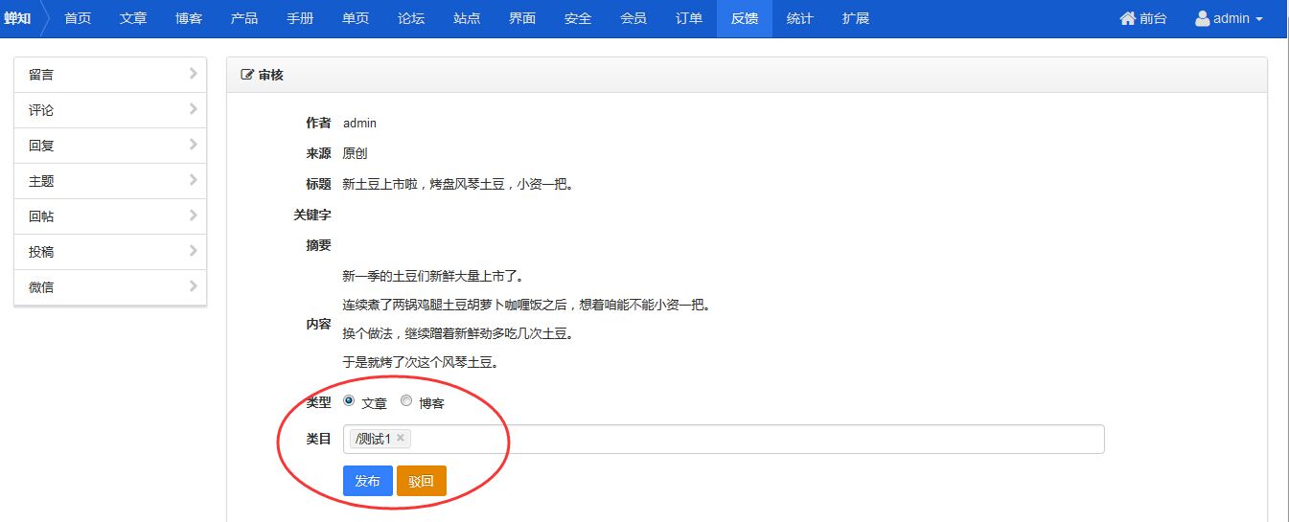Click the chevron on the 留言 row
Image resolution: width=1289 pixels, height=522 pixels.
193,74
